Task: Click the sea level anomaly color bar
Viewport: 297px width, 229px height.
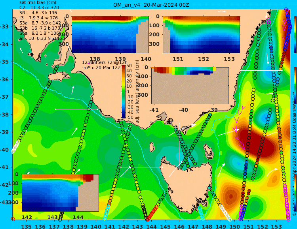Action: click(124, 92)
